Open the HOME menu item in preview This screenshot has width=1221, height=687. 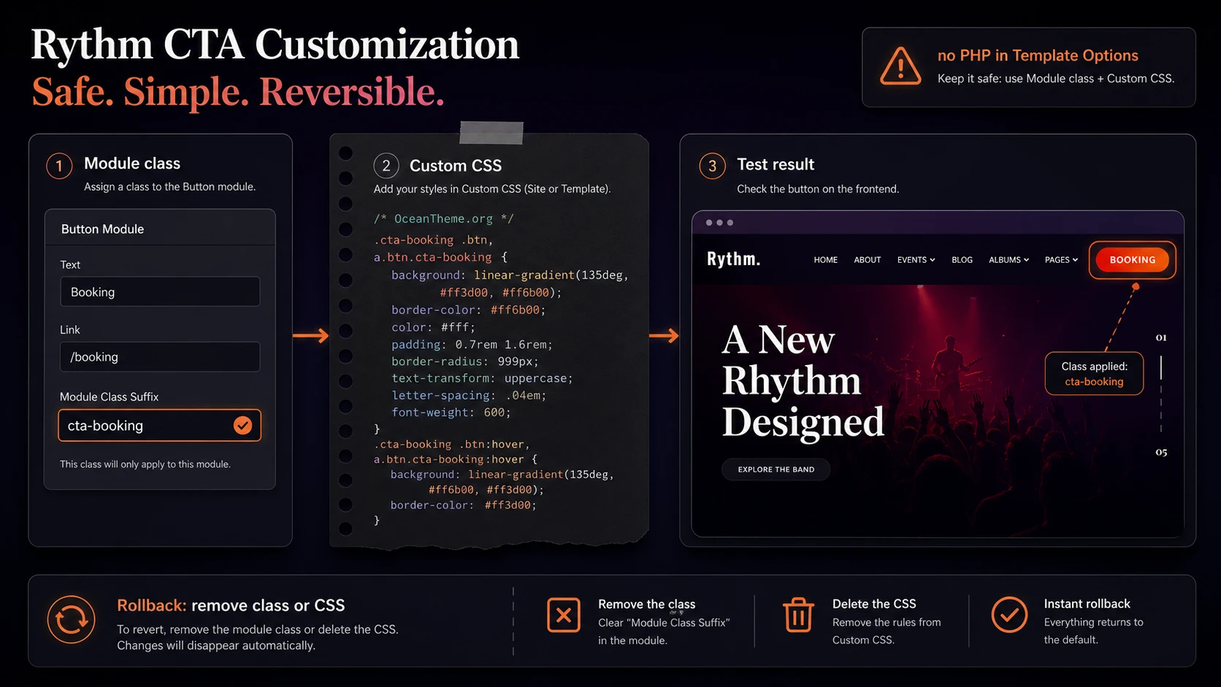coord(826,260)
